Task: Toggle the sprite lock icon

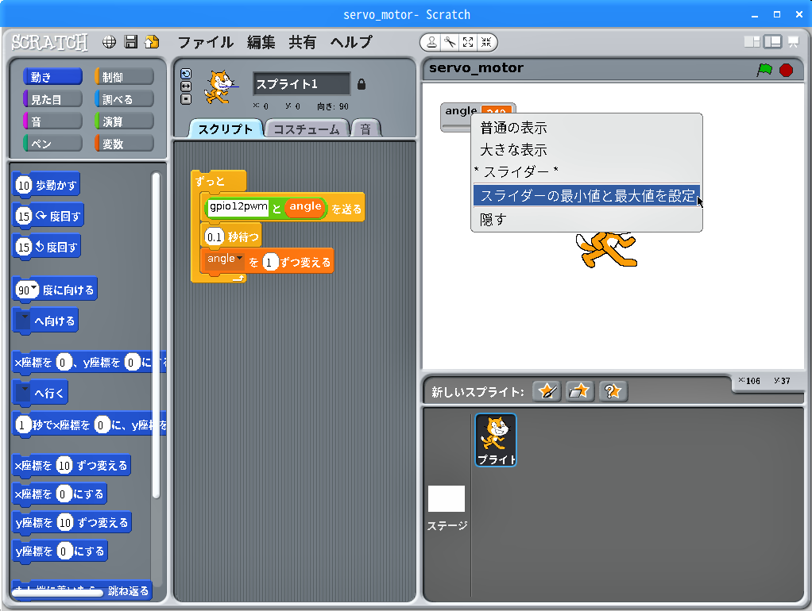Action: 362,84
